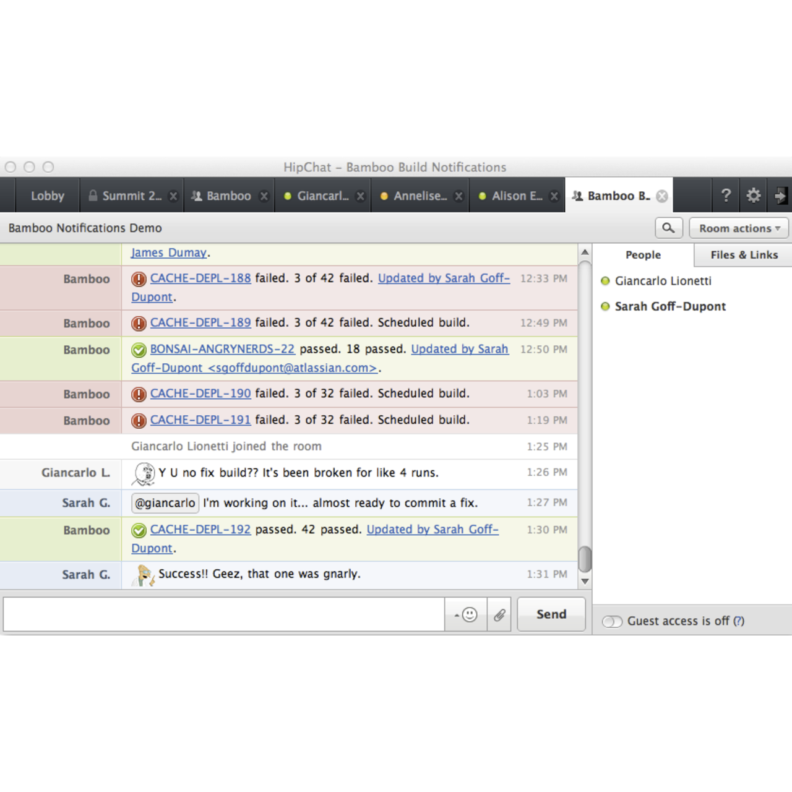Click the passed checkmark on CACHE-DEPL-192

(139, 530)
